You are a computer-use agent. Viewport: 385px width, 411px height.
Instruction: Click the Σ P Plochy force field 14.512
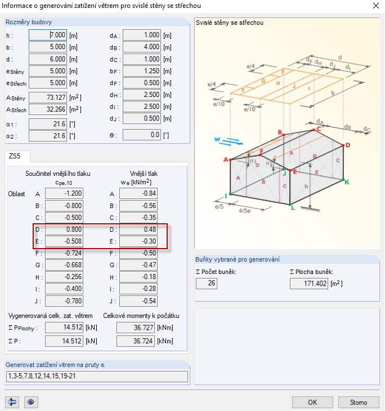click(x=64, y=328)
